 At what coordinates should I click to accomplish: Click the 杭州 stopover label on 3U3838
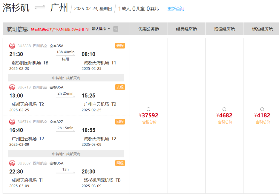(x=65, y=59)
